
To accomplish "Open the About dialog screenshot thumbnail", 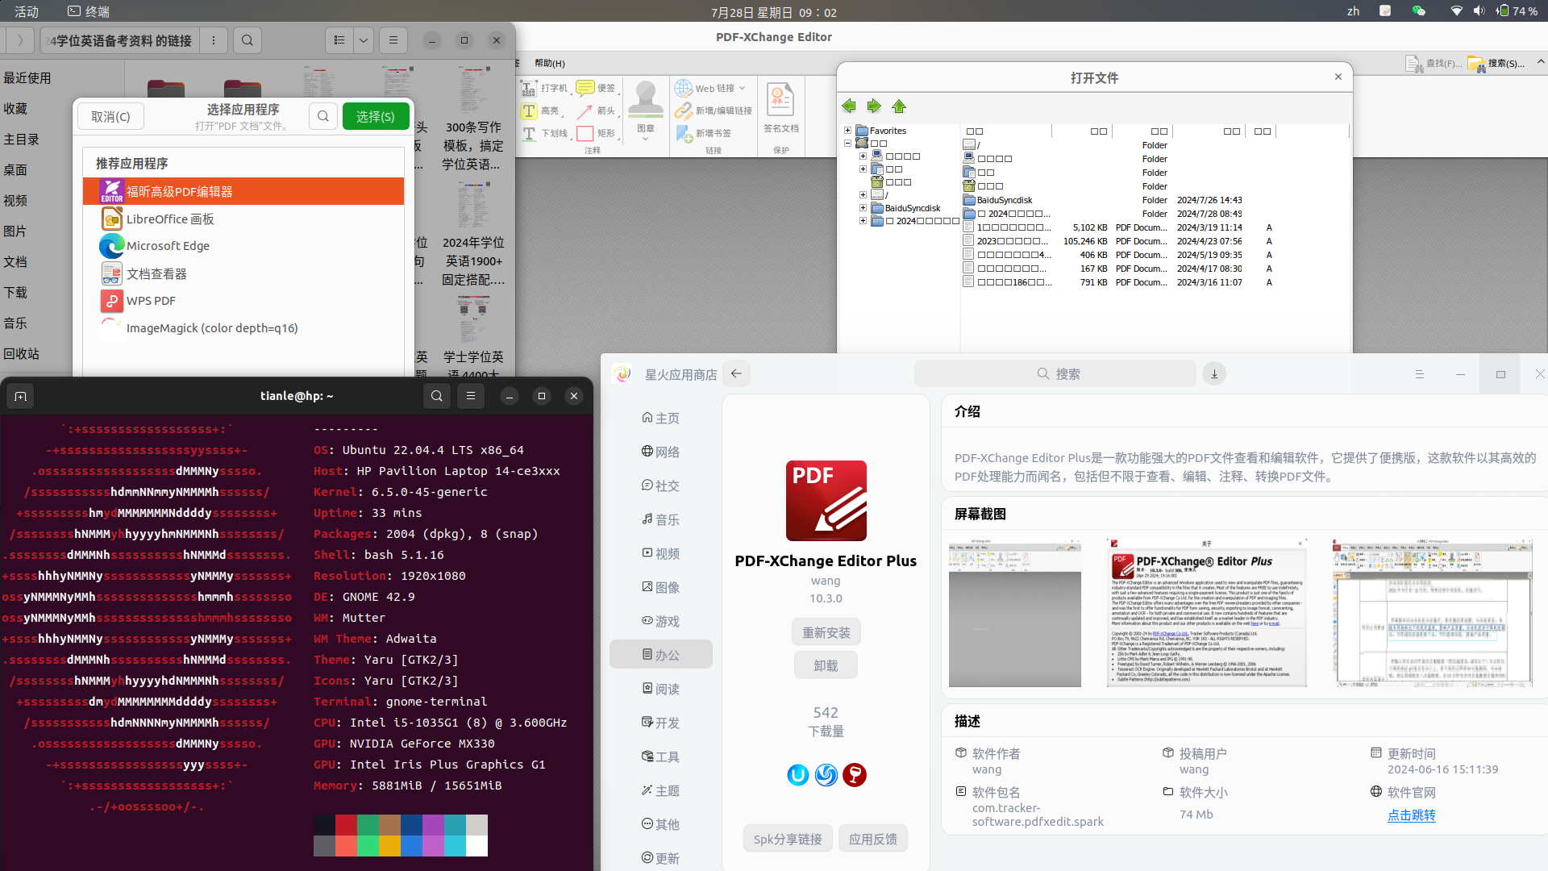I will point(1207,613).
